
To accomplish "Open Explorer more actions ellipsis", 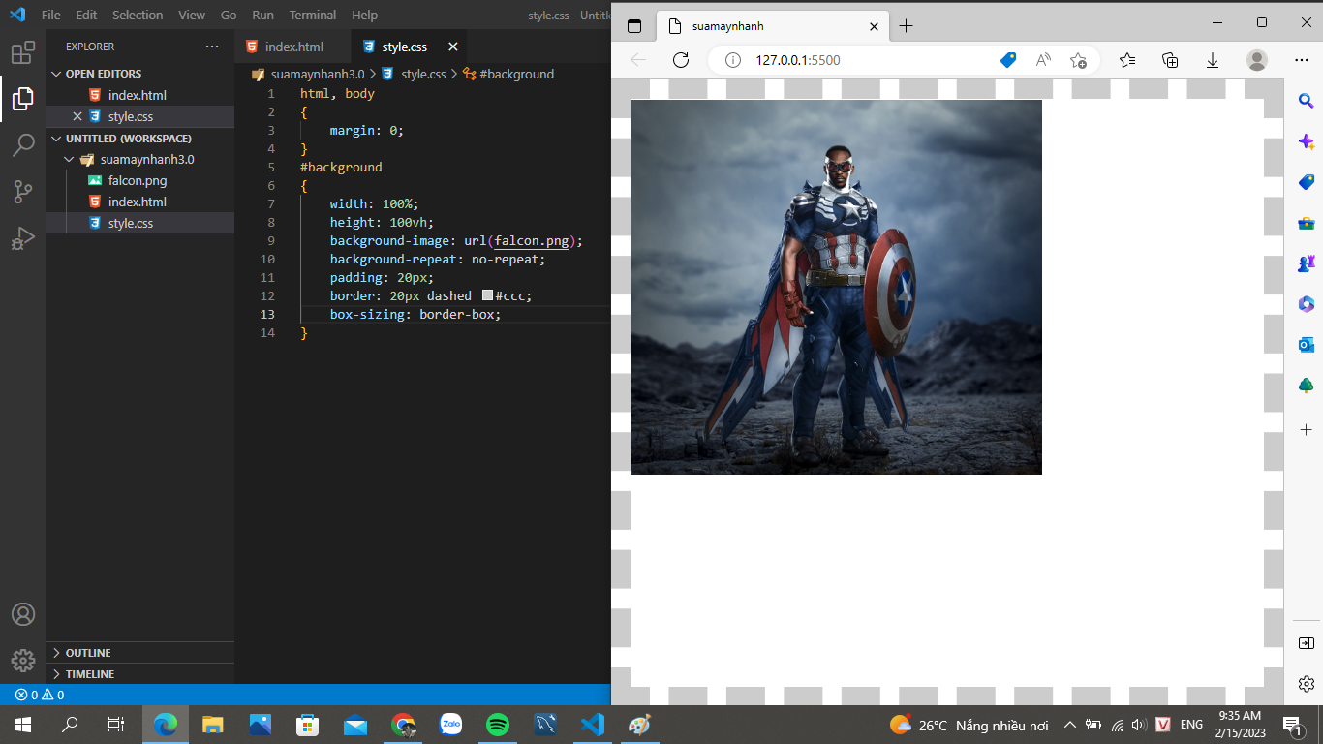I will tap(212, 46).
